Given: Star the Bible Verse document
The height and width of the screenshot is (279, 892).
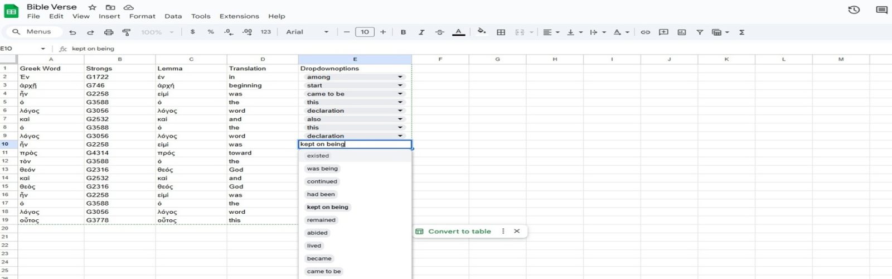Looking at the screenshot, I should click(x=93, y=7).
